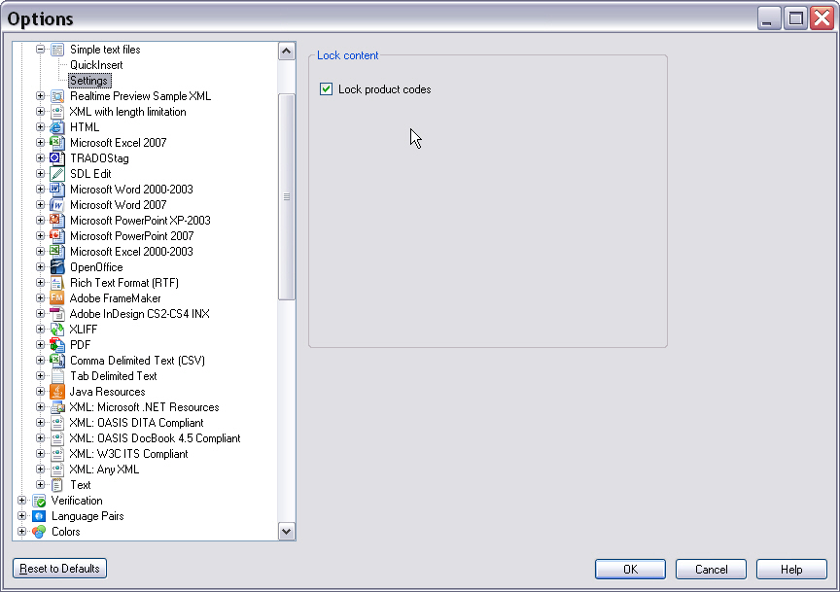
Task: Click the tree scrollbar down arrow
Action: click(x=287, y=532)
